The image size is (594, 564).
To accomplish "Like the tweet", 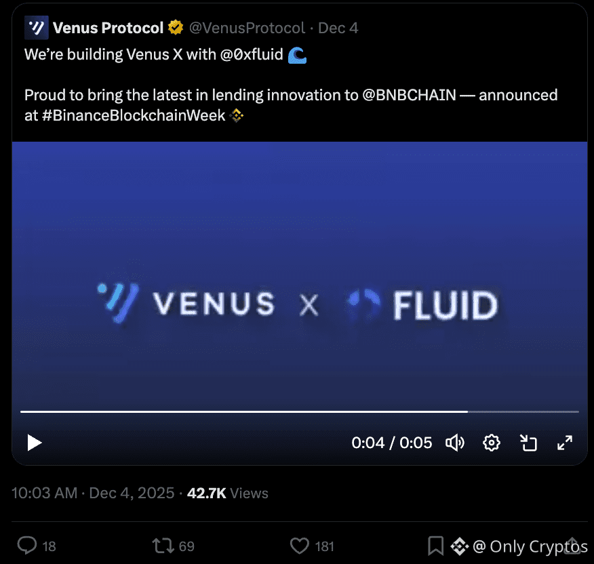I will pos(299,545).
